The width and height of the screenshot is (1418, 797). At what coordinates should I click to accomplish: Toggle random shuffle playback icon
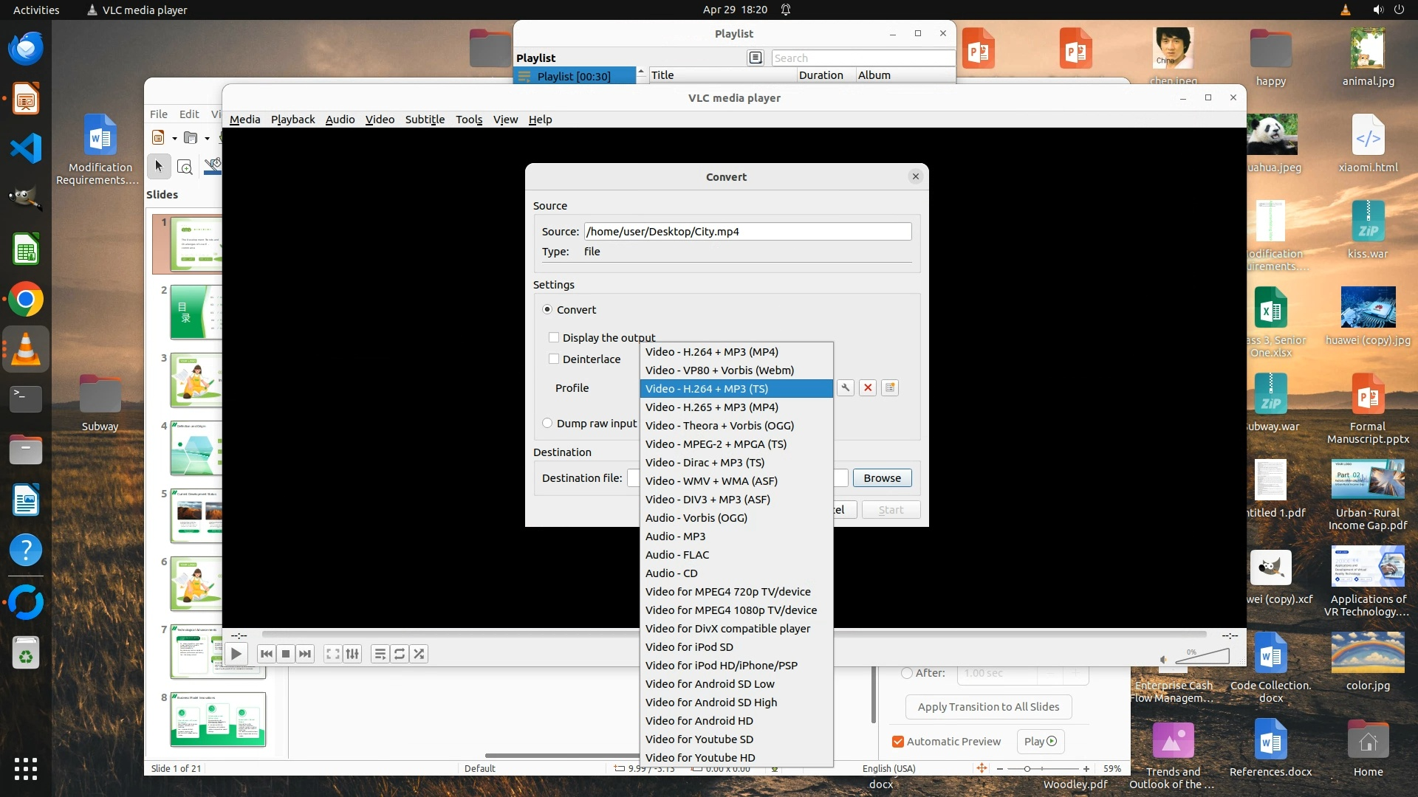point(419,654)
